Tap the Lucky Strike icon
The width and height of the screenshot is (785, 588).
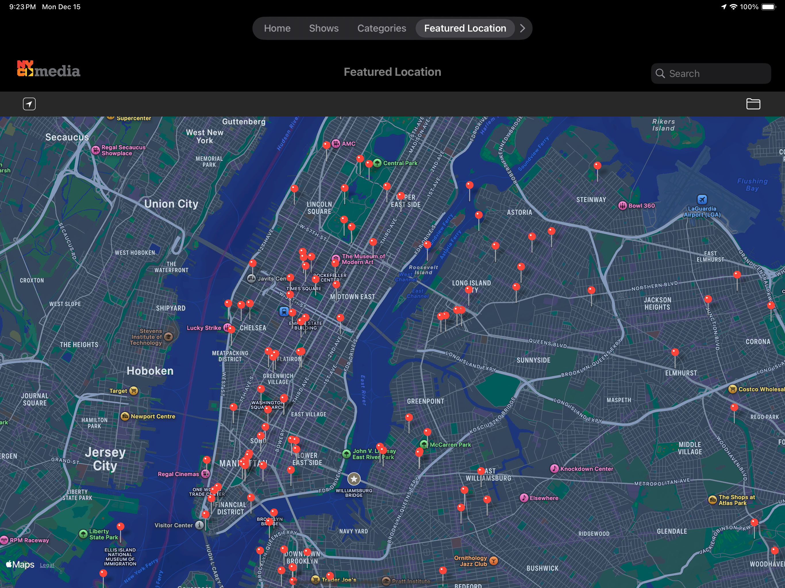click(227, 328)
